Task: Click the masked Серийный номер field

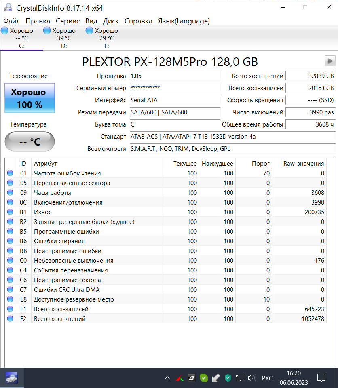Action: [175, 88]
